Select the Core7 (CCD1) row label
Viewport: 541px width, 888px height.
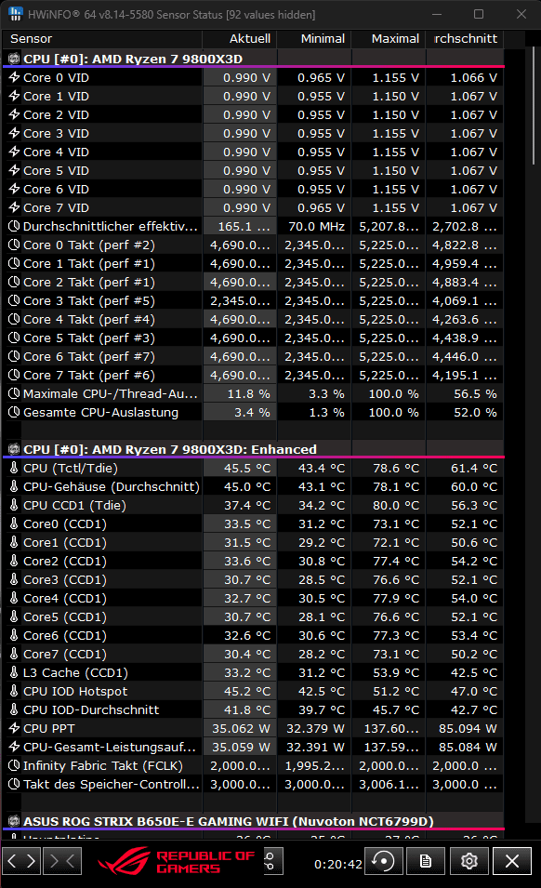pyautogui.click(x=65, y=654)
